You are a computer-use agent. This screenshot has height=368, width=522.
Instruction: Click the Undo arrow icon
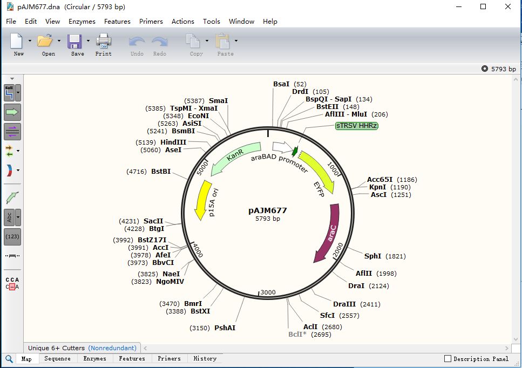[137, 41]
